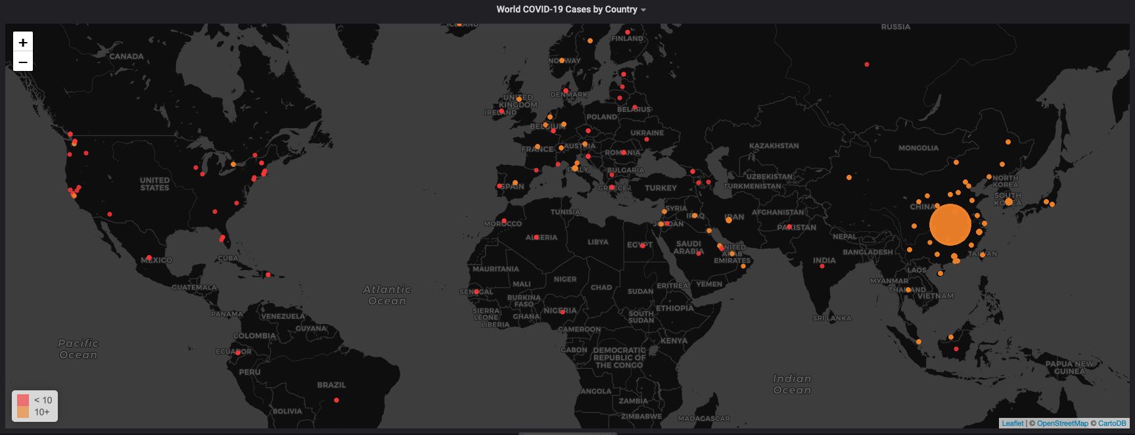Select the red marker in Nigeria
This screenshot has height=435, width=1135.
point(562,312)
